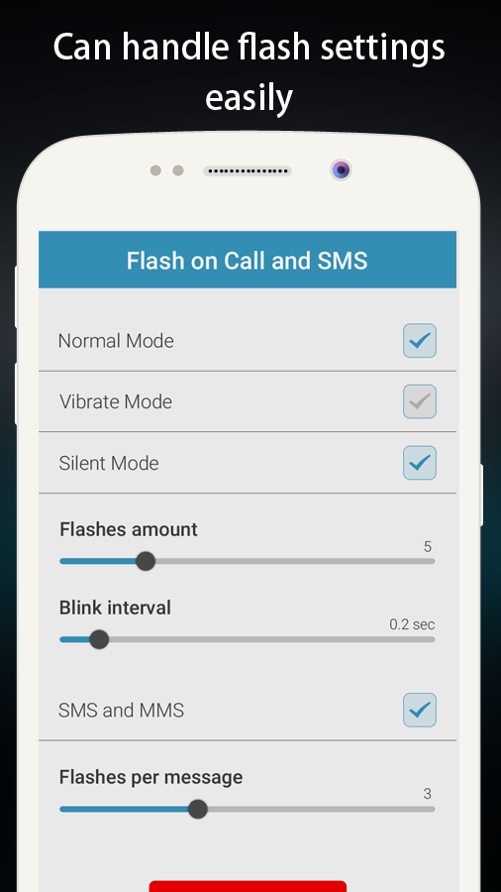Uncheck the Normal Mode checkbox

click(420, 341)
